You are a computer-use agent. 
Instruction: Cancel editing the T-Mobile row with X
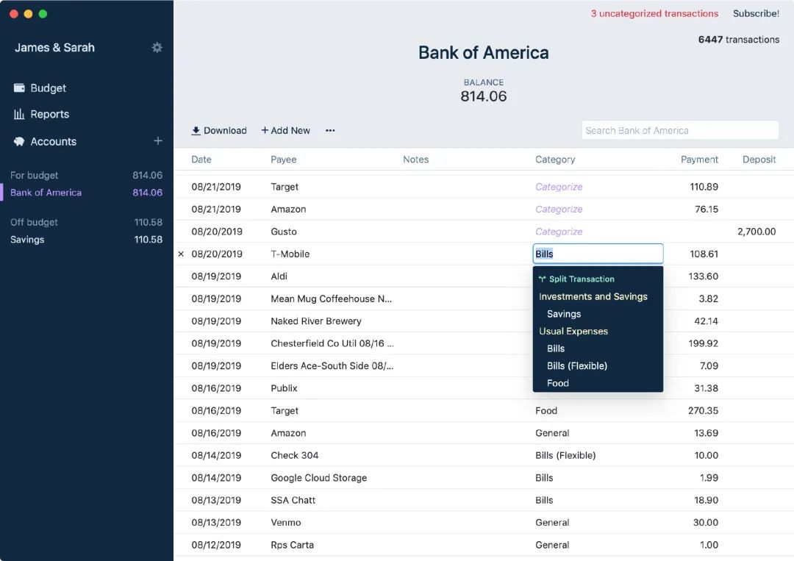tap(181, 254)
